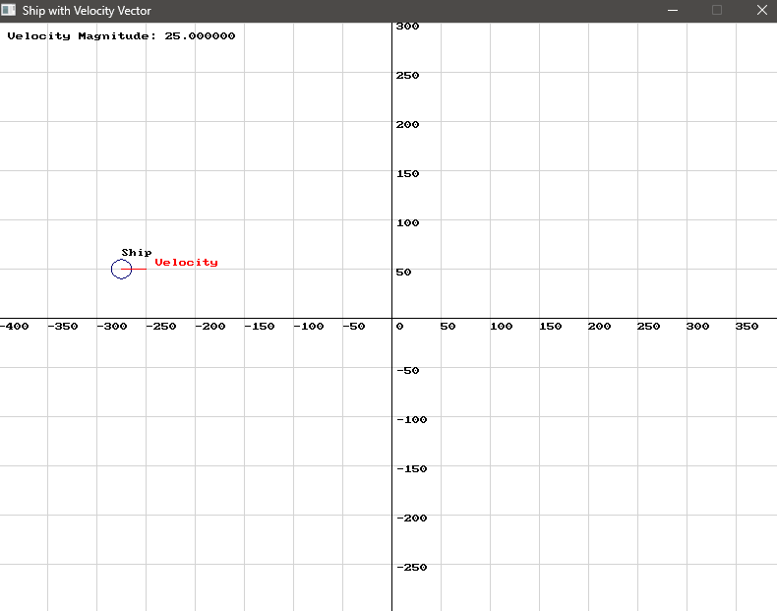Click the -200 label on the x-axis

coord(210,327)
